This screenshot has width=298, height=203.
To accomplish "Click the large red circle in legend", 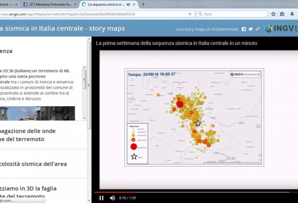I will 134,147.
